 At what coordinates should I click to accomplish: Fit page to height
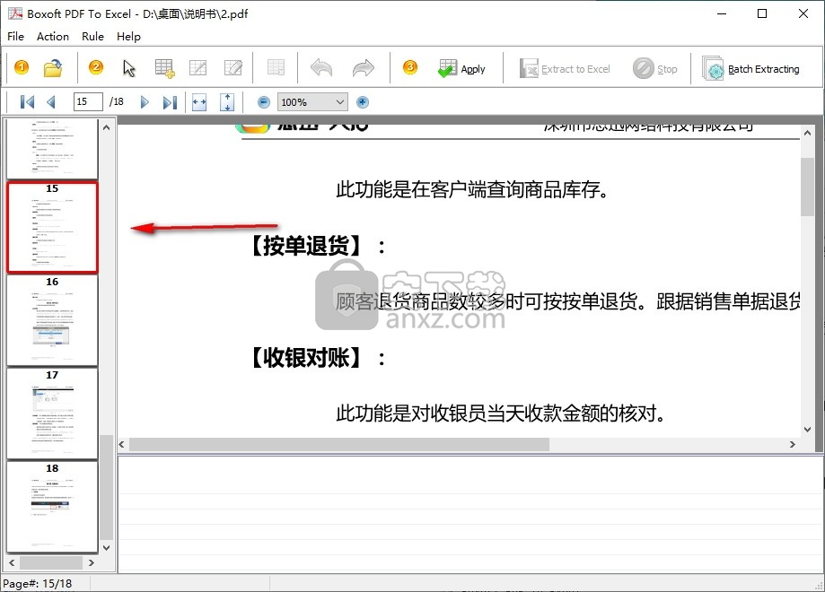coord(226,102)
